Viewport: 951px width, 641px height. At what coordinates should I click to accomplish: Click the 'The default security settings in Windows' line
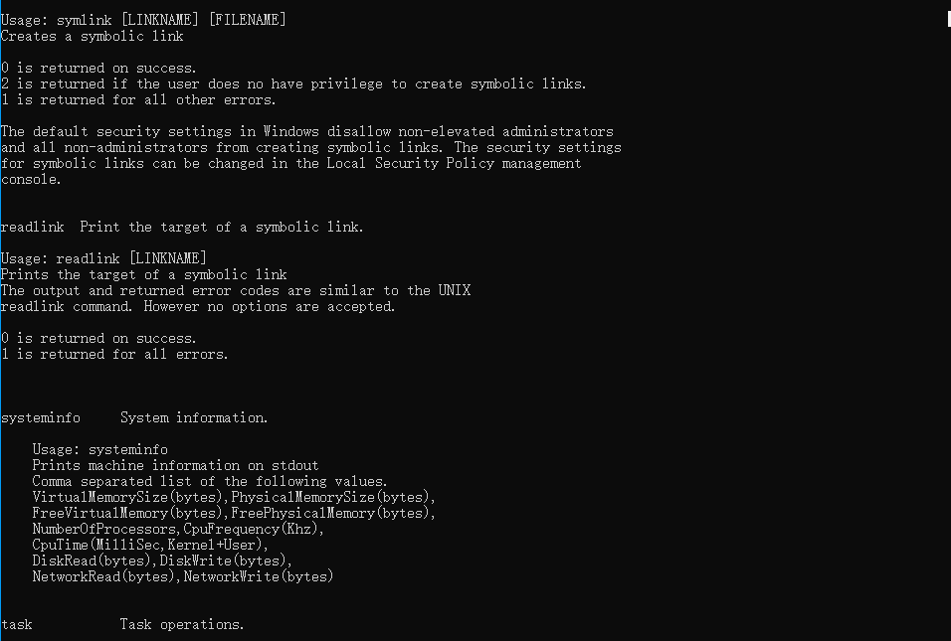click(x=306, y=131)
